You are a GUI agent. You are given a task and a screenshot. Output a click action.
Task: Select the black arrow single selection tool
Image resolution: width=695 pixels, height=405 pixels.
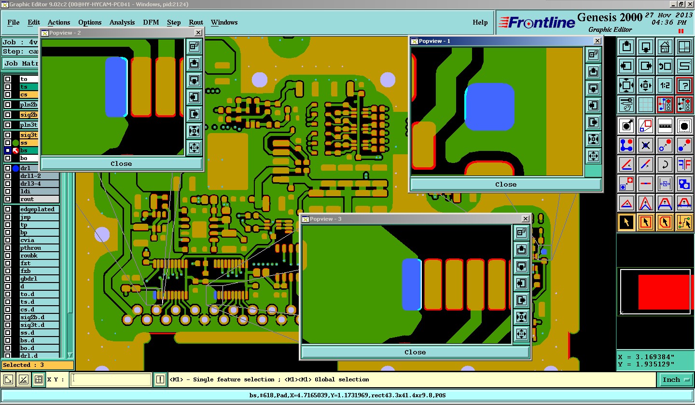click(x=626, y=222)
